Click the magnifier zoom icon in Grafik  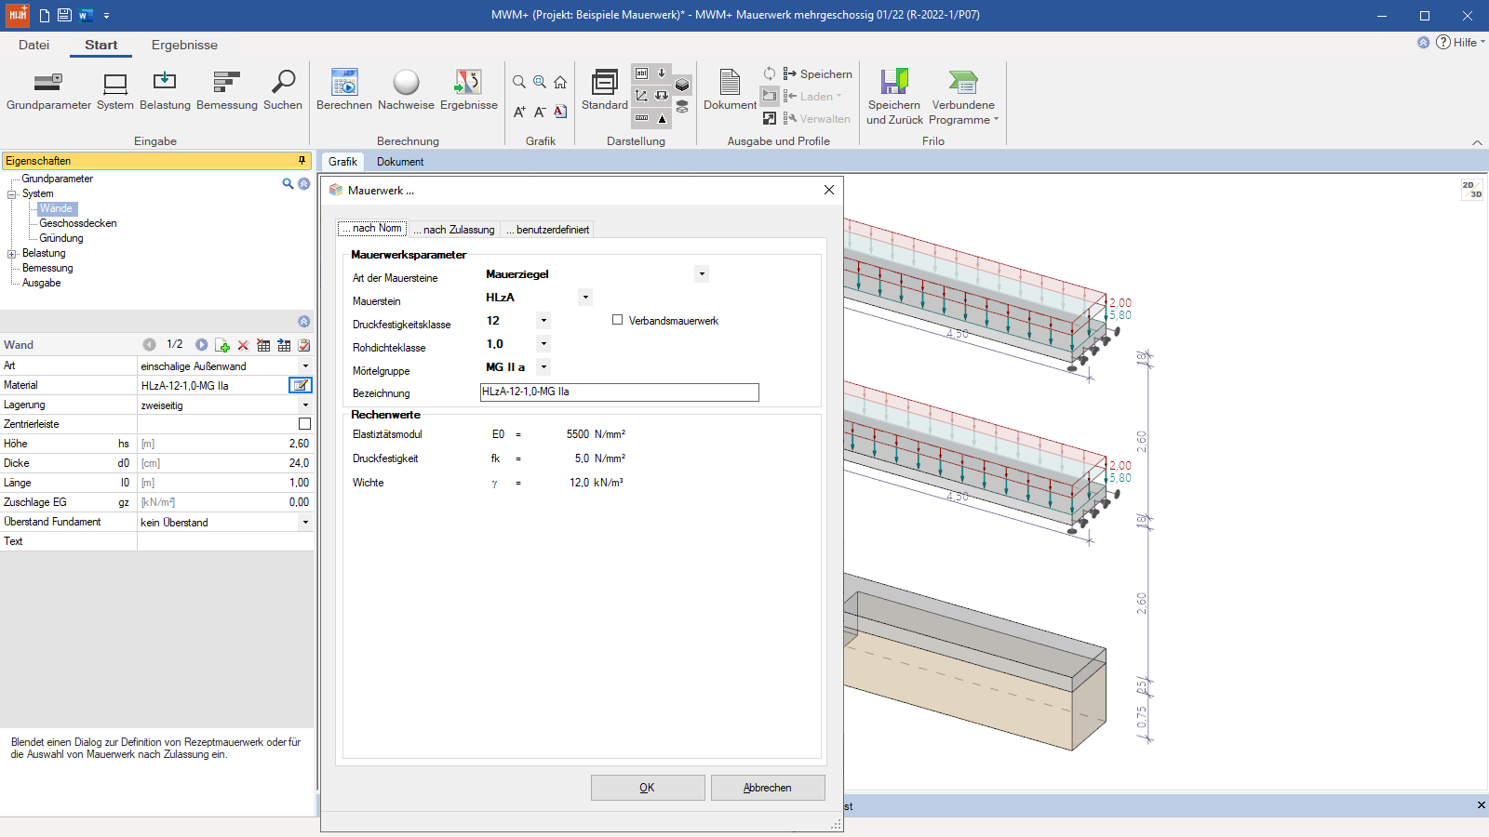[519, 82]
